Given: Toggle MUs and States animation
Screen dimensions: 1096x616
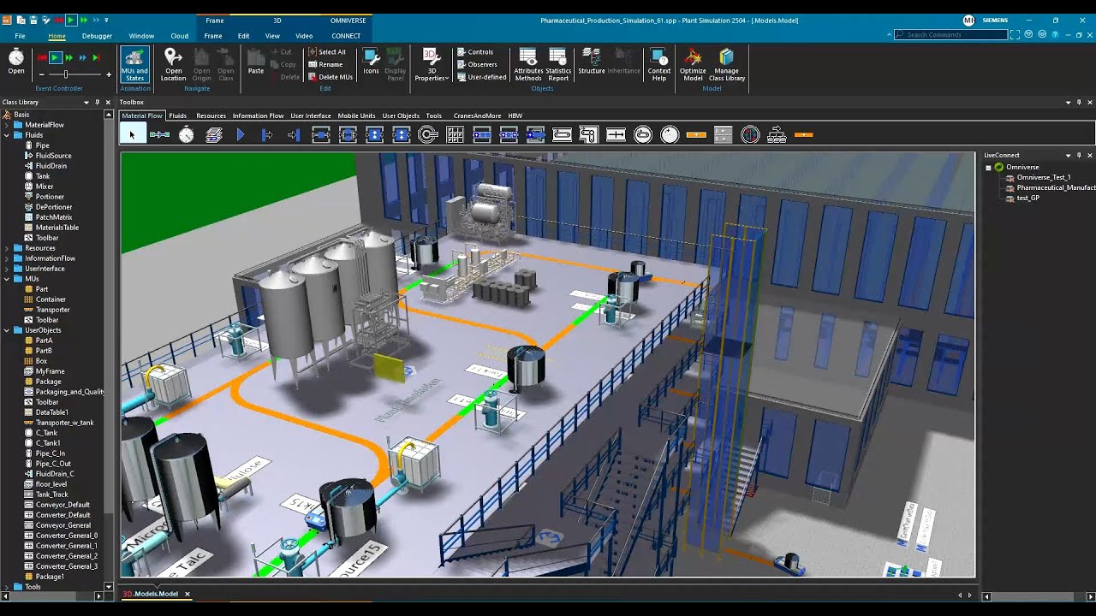Looking at the screenshot, I should coord(134,65).
